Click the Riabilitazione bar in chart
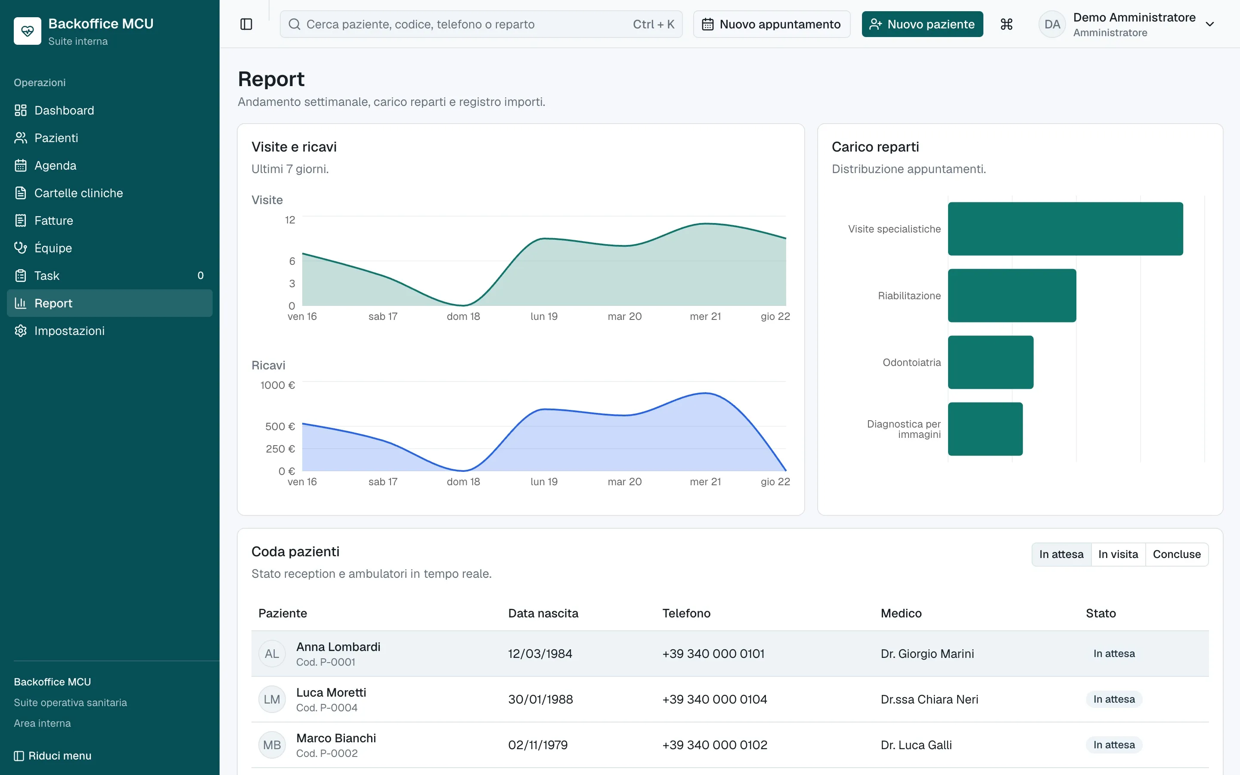 point(1012,296)
